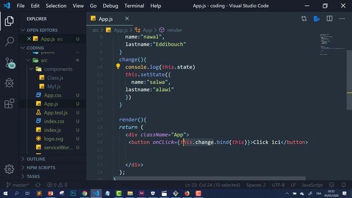352x198 pixels.
Task: Click the VS Code logo in title bar
Action: [7, 5]
